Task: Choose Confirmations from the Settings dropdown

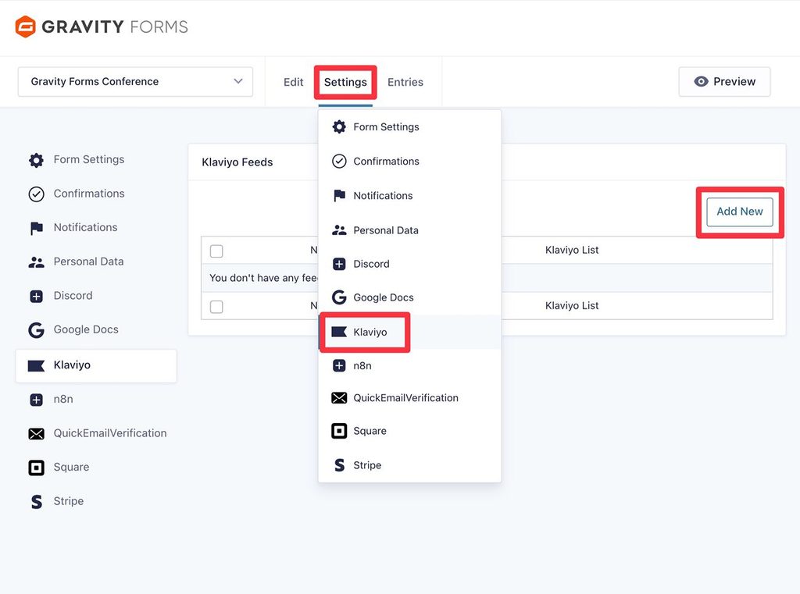Action: click(409, 161)
